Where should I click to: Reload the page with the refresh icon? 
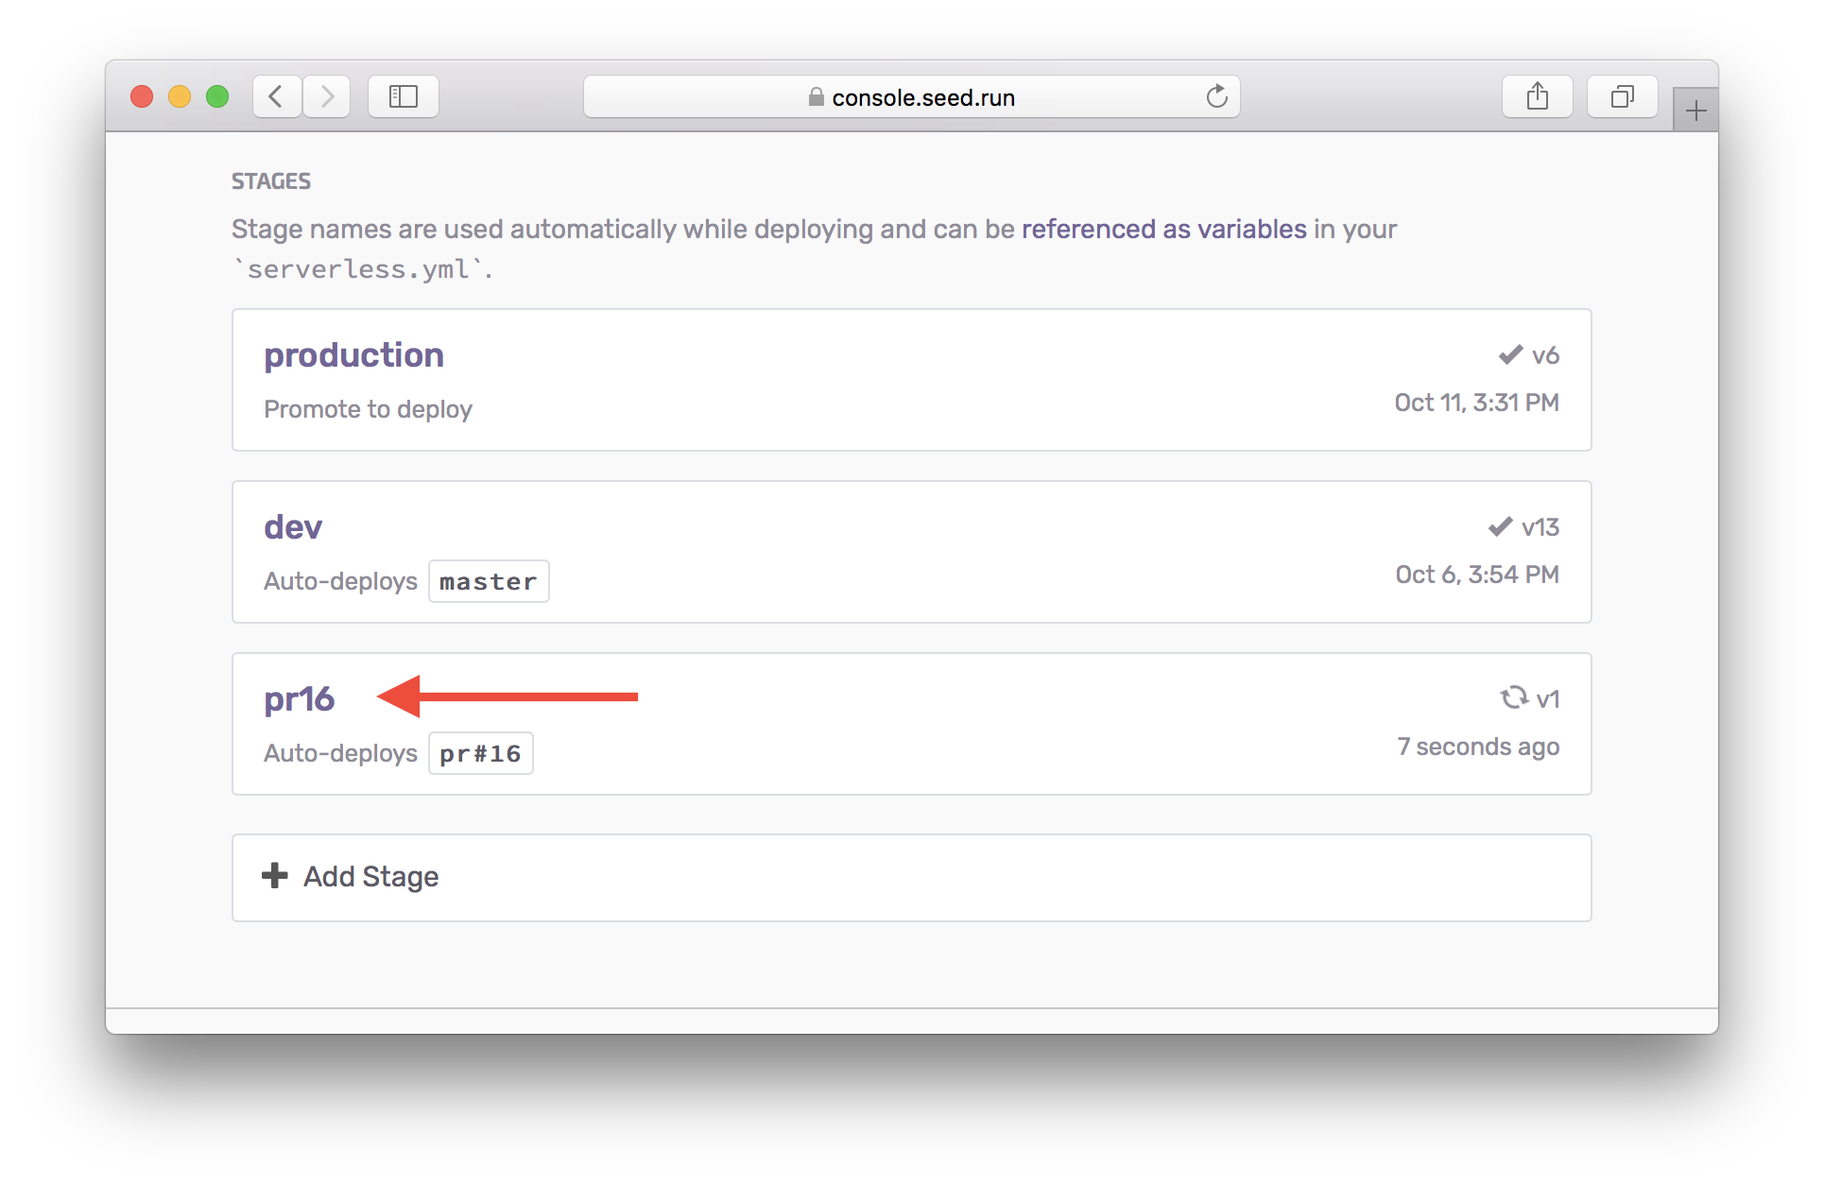click(1217, 96)
